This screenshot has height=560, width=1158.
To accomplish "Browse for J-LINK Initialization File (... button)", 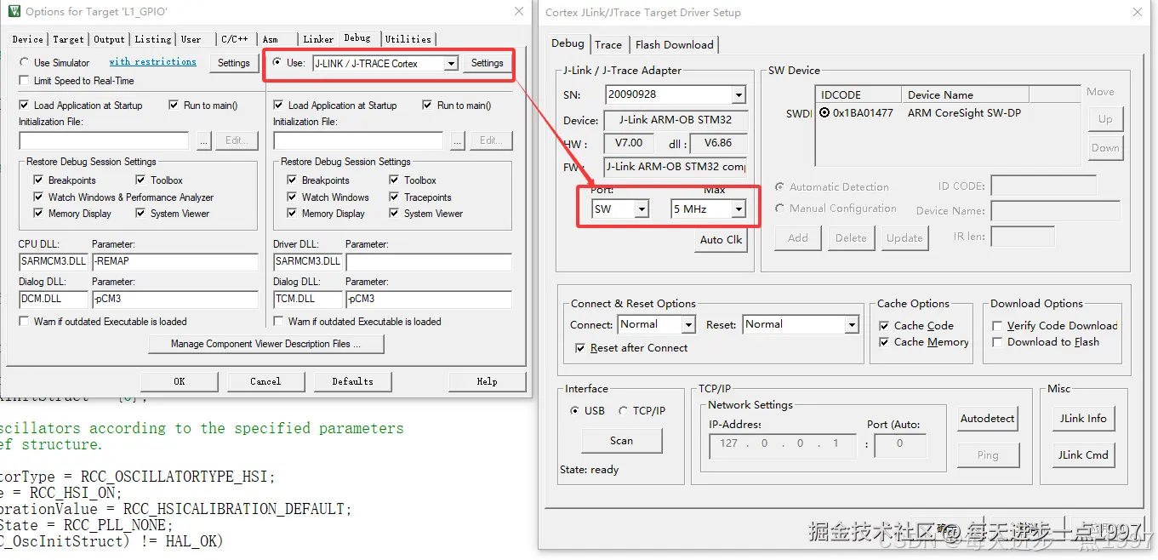I will pyautogui.click(x=458, y=140).
